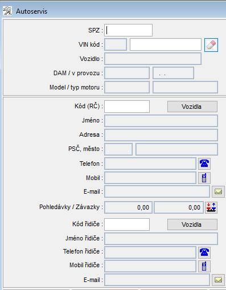Click the město city field
Viewport: 226px width, 290px height.
click(176, 149)
